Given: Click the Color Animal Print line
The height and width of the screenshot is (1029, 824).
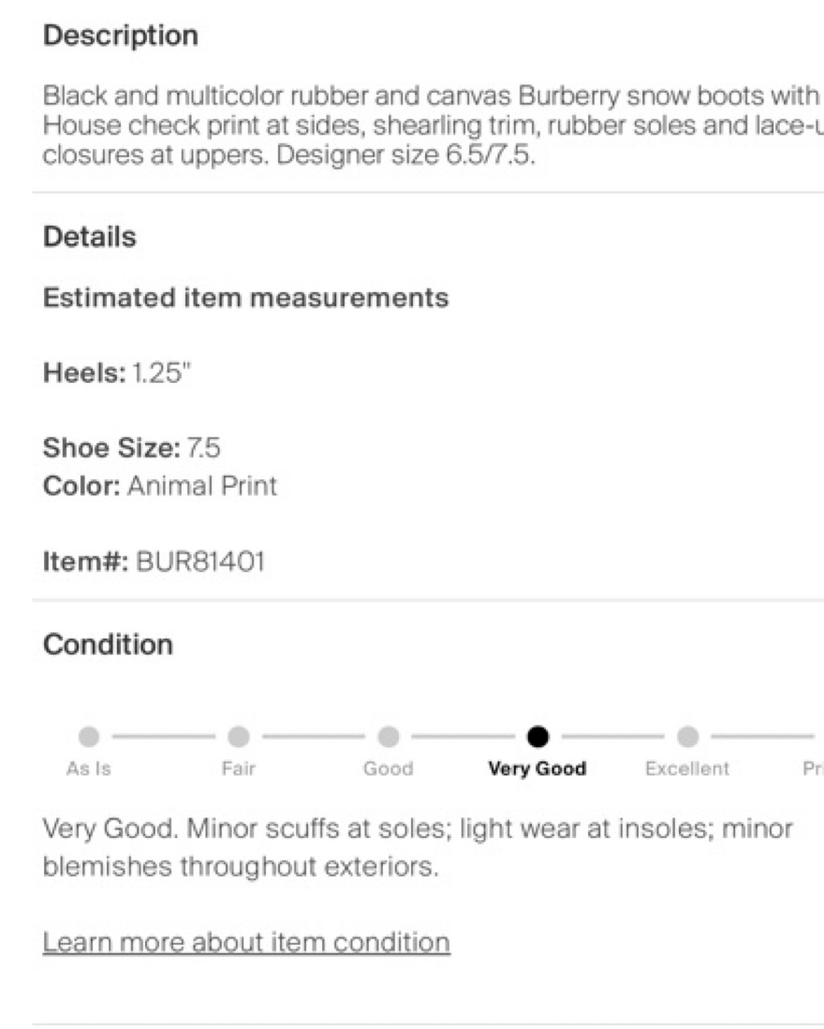Looking at the screenshot, I should pyautogui.click(x=160, y=487).
